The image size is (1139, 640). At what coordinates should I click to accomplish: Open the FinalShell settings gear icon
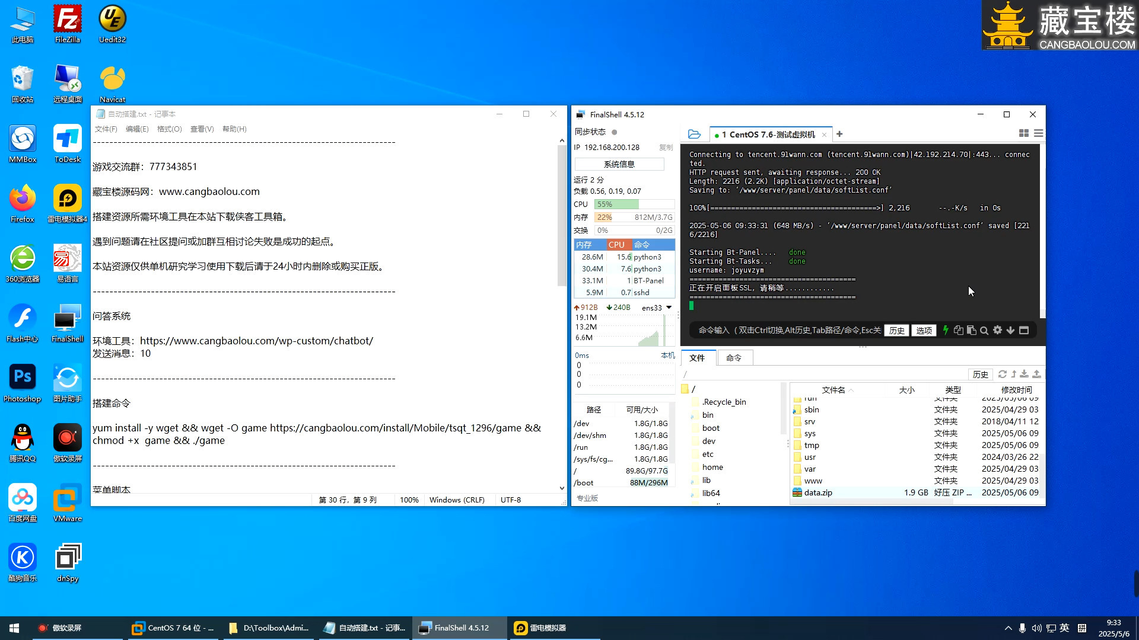[x=997, y=330]
